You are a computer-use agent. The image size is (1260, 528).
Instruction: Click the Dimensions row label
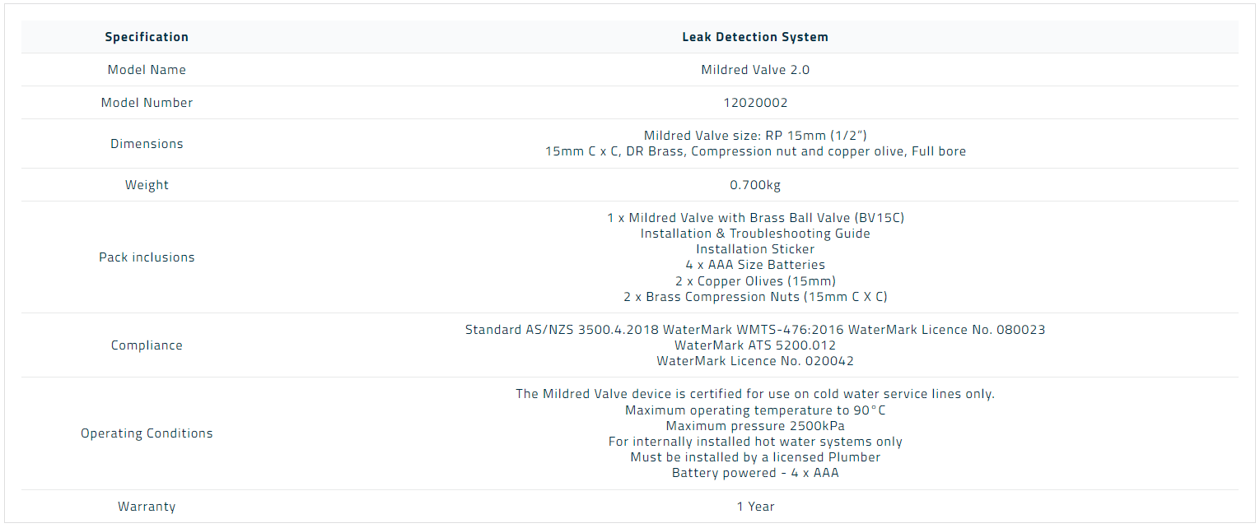click(147, 144)
